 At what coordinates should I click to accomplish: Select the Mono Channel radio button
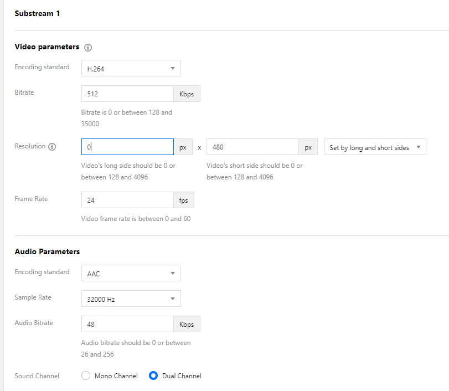pyautogui.click(x=86, y=375)
